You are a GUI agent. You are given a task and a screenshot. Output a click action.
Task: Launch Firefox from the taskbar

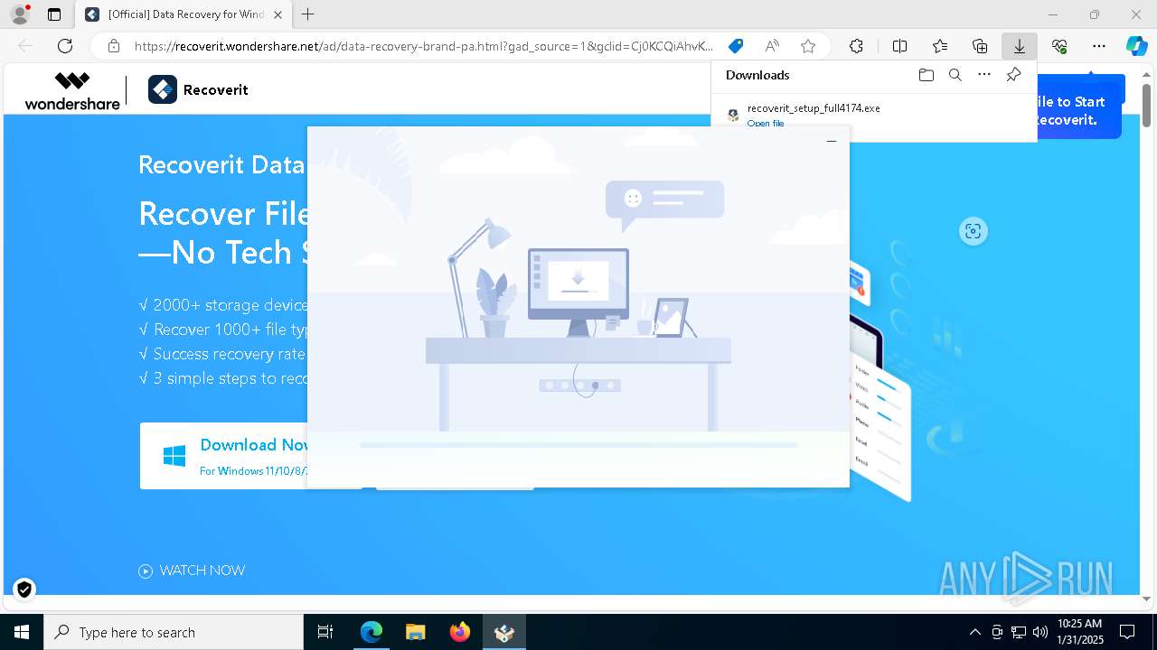459,632
